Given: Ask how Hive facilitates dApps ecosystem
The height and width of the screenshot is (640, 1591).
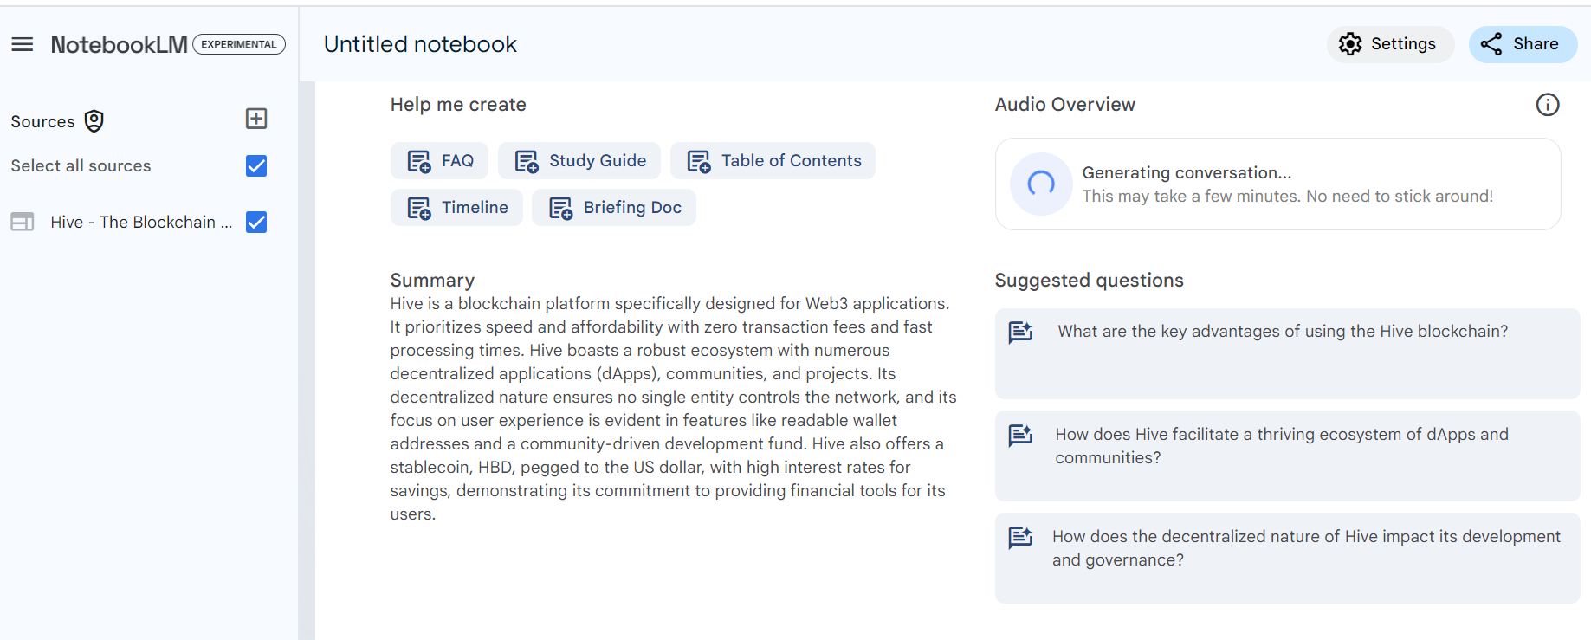Looking at the screenshot, I should 1287,456.
